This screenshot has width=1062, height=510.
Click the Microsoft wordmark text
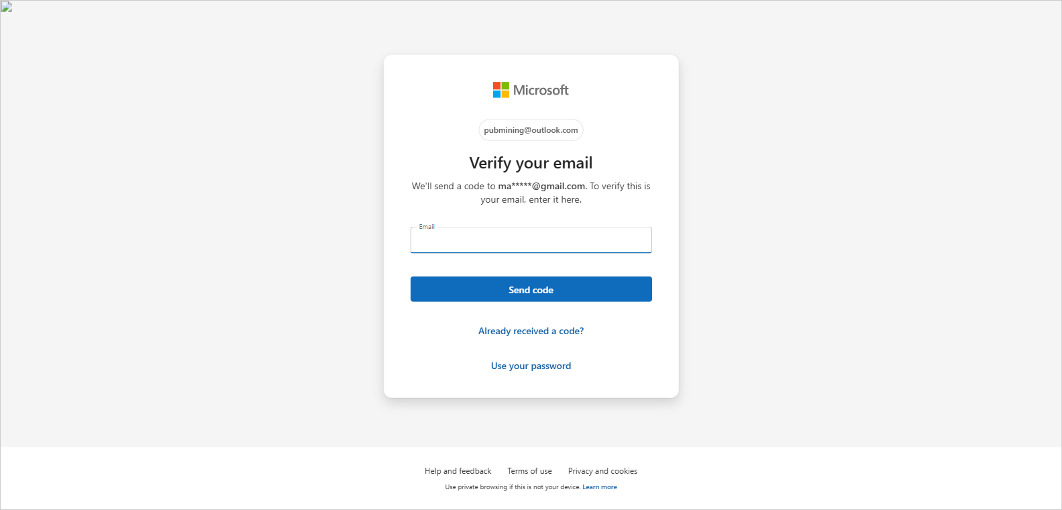pos(541,90)
